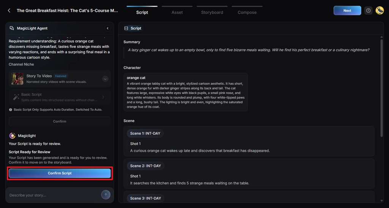Select the Story To Video thumbnail
Viewport: 389px width, 208px height.
(x=17, y=79)
